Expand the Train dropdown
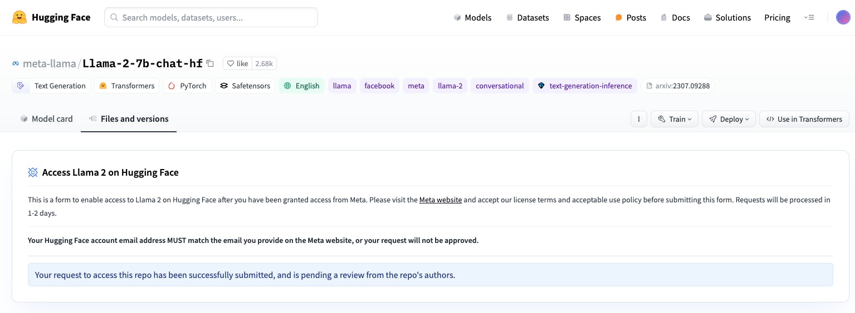 tap(675, 119)
